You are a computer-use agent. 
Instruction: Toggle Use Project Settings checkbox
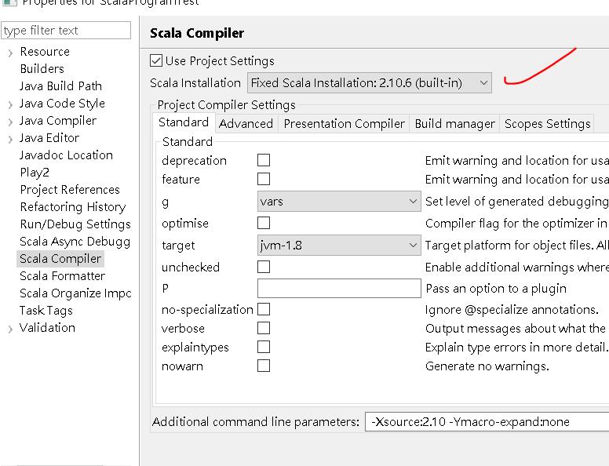point(156,61)
